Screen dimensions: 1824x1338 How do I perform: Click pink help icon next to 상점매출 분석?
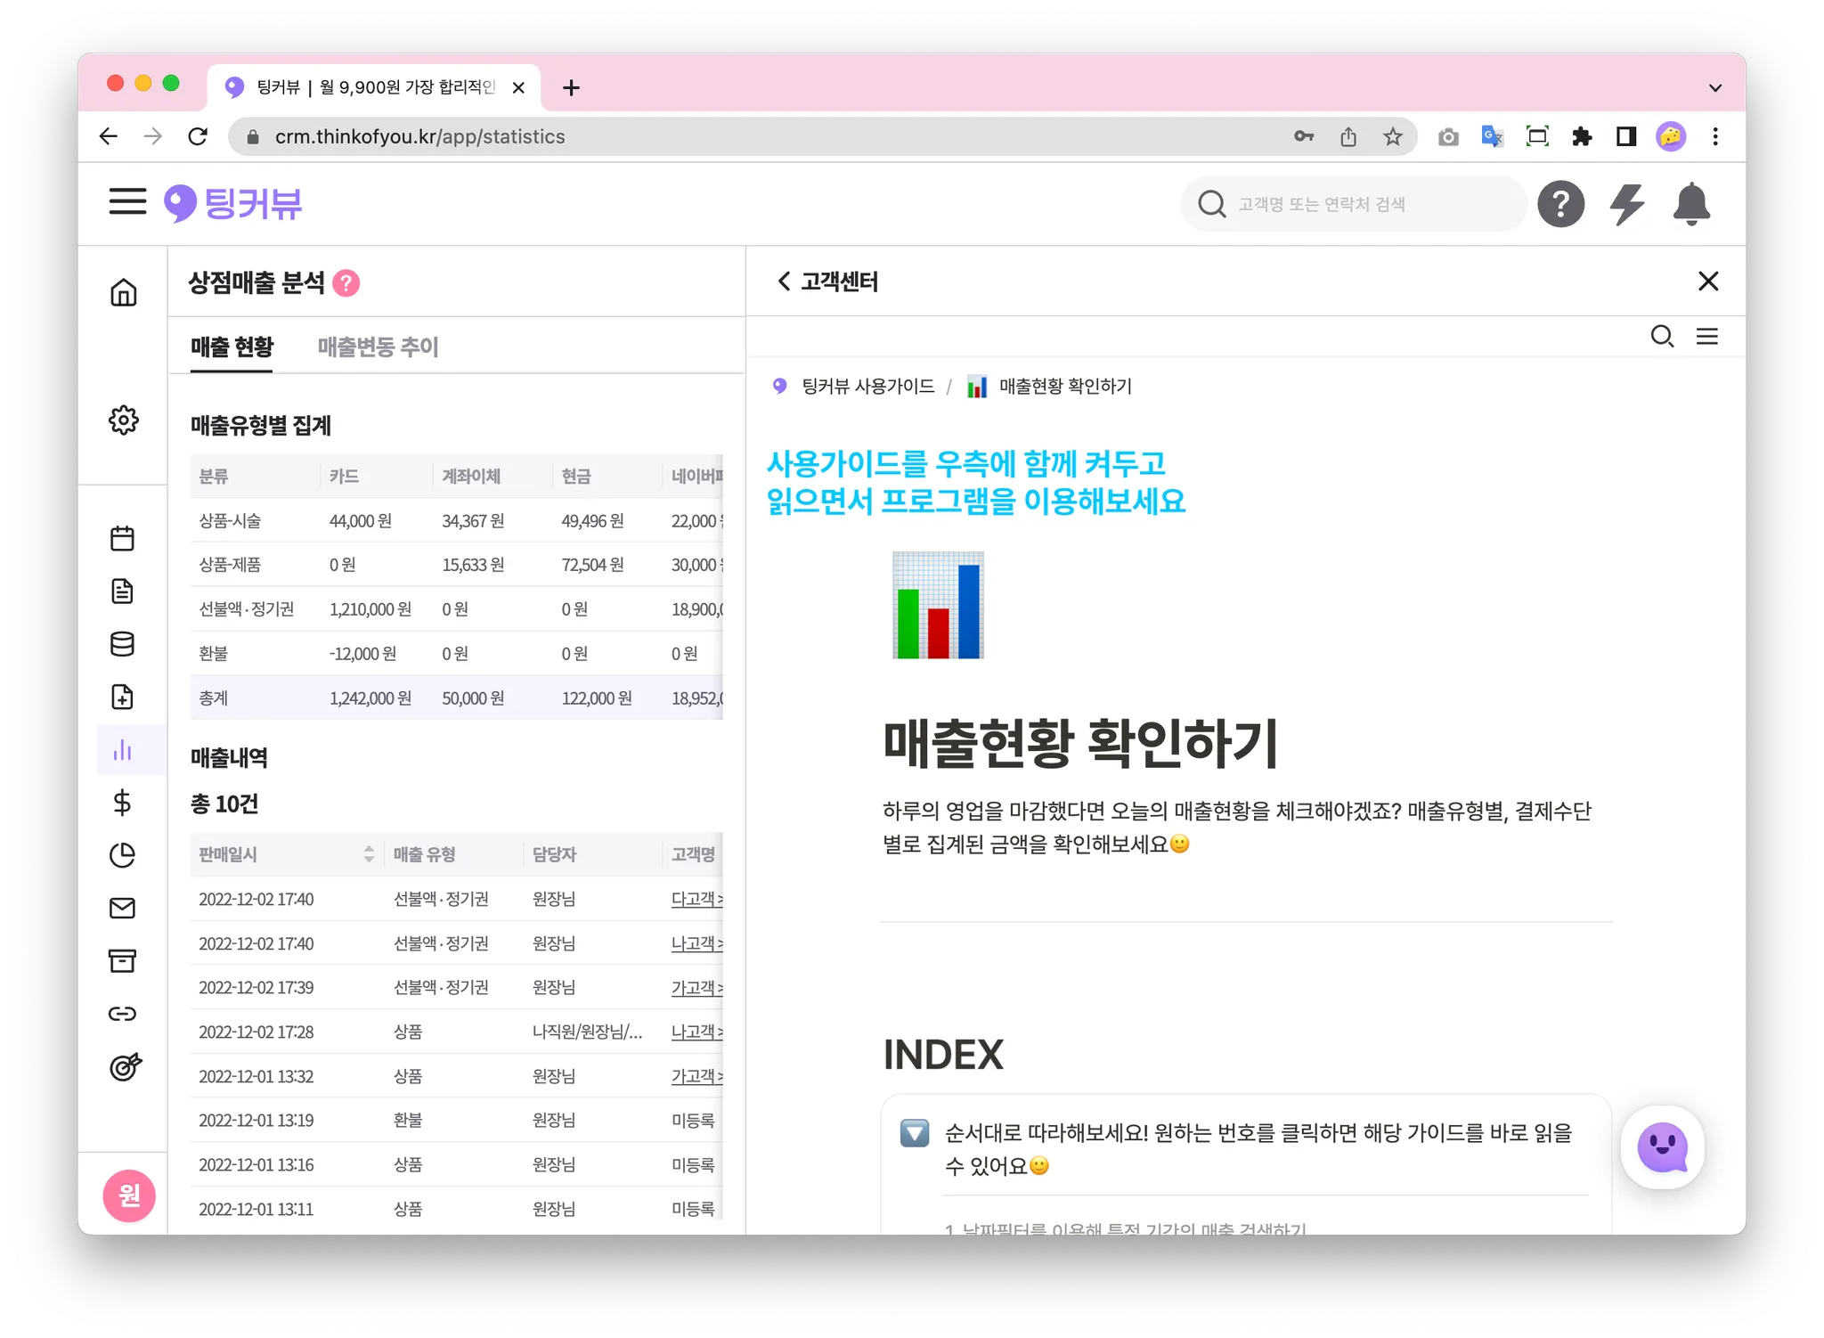[346, 283]
